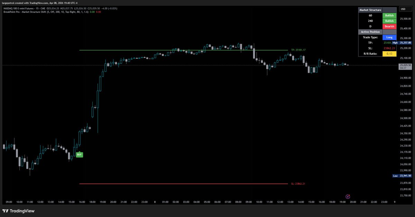
Task: Click the 24,350.00 price axis label
Action: [x=405, y=133]
